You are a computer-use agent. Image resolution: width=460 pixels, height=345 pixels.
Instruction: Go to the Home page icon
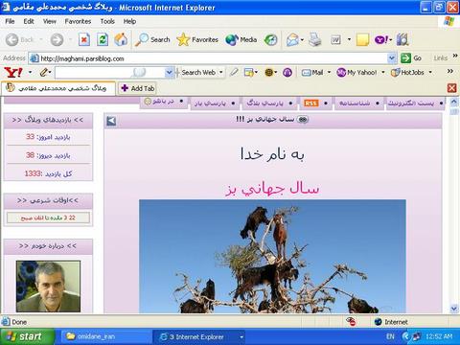[121, 39]
